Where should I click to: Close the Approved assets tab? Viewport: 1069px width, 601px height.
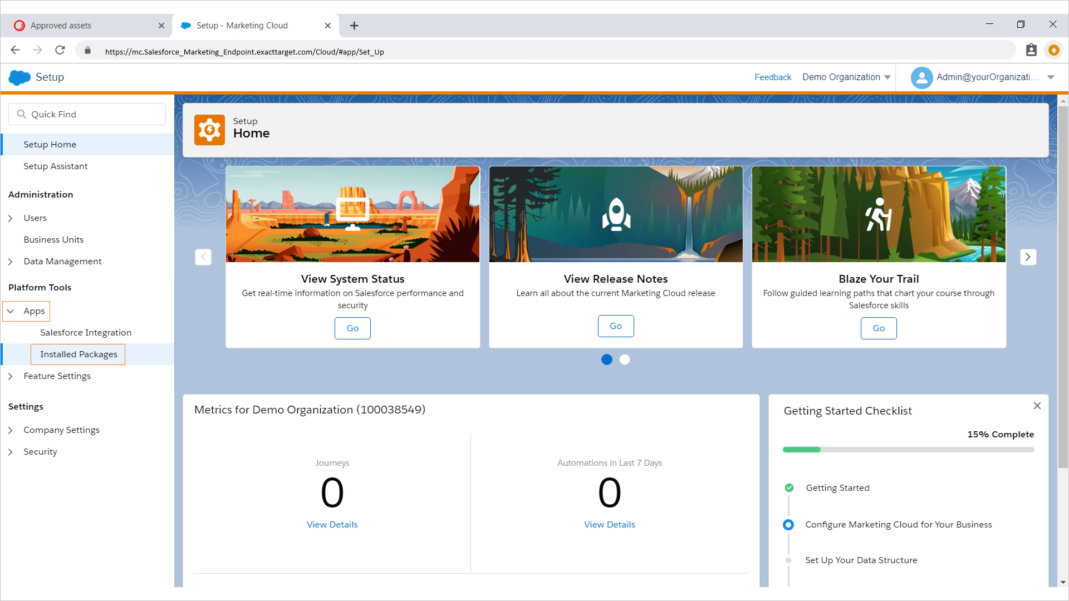click(x=161, y=26)
